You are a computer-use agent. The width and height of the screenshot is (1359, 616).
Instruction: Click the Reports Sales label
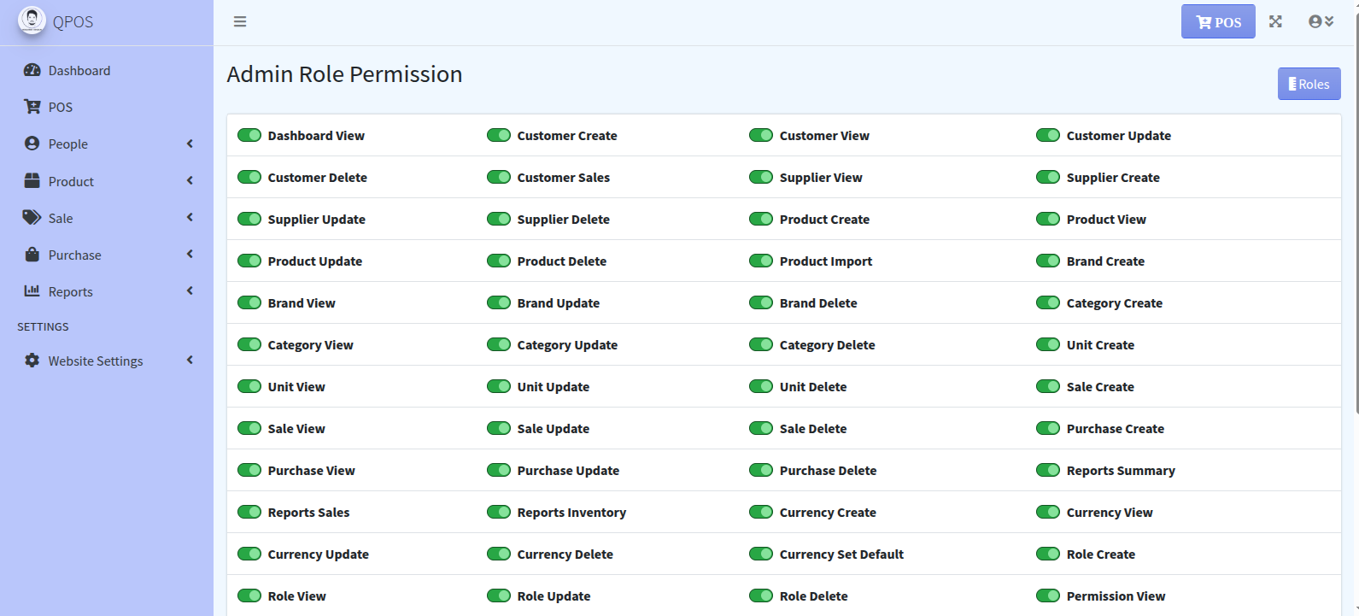click(x=308, y=513)
